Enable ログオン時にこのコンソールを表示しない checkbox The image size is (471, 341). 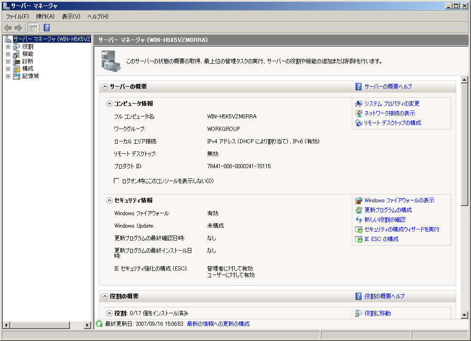tap(116, 181)
